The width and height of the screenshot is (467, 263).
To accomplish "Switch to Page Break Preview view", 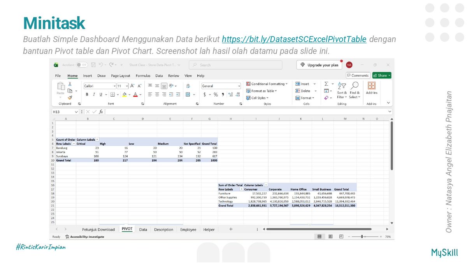I will [341, 236].
